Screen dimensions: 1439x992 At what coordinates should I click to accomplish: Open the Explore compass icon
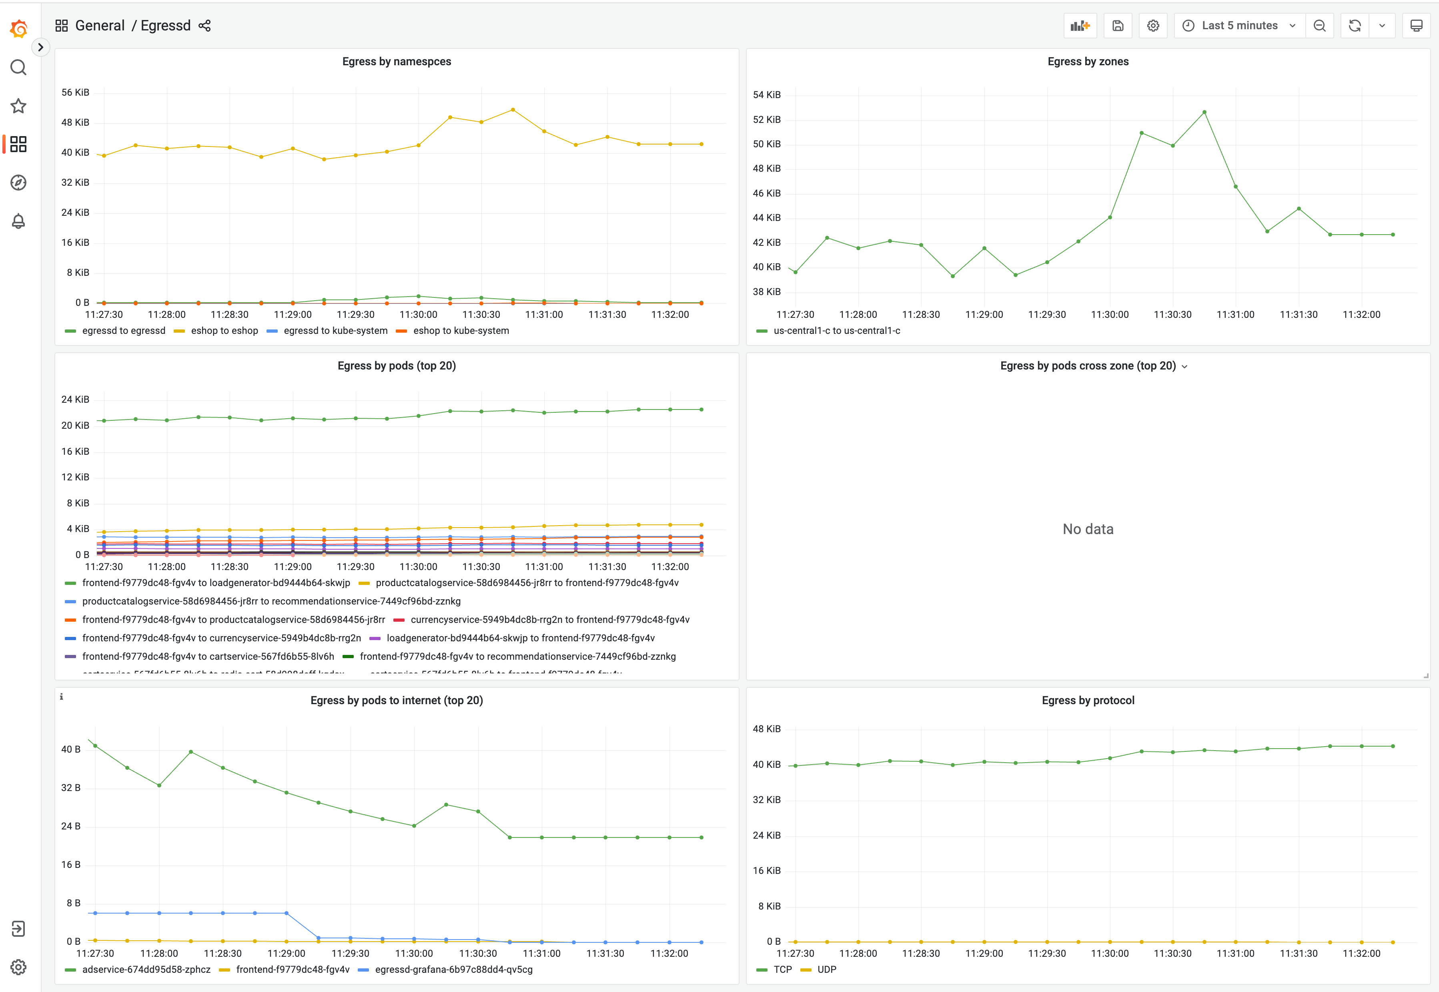point(19,183)
